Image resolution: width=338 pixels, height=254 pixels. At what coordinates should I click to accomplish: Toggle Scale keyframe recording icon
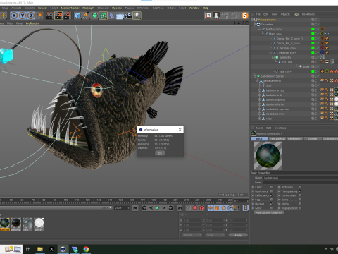coord(217,208)
